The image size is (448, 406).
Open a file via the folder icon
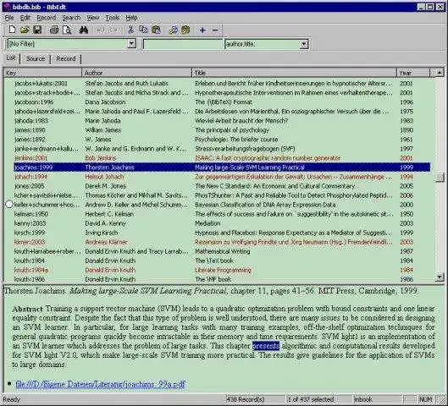[x=25, y=30]
